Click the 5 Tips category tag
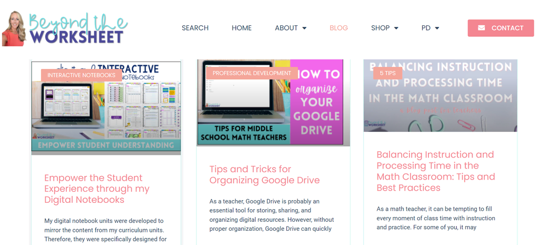 pyautogui.click(x=387, y=73)
